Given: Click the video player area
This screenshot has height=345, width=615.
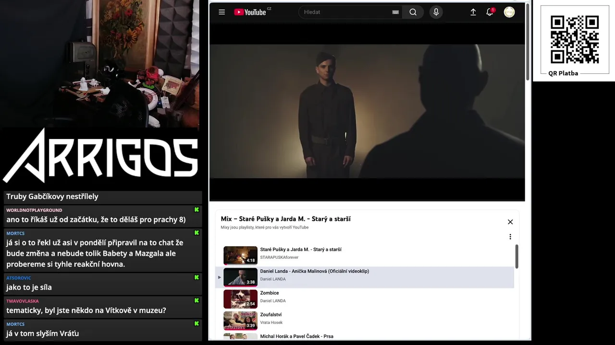Looking at the screenshot, I should (x=367, y=111).
